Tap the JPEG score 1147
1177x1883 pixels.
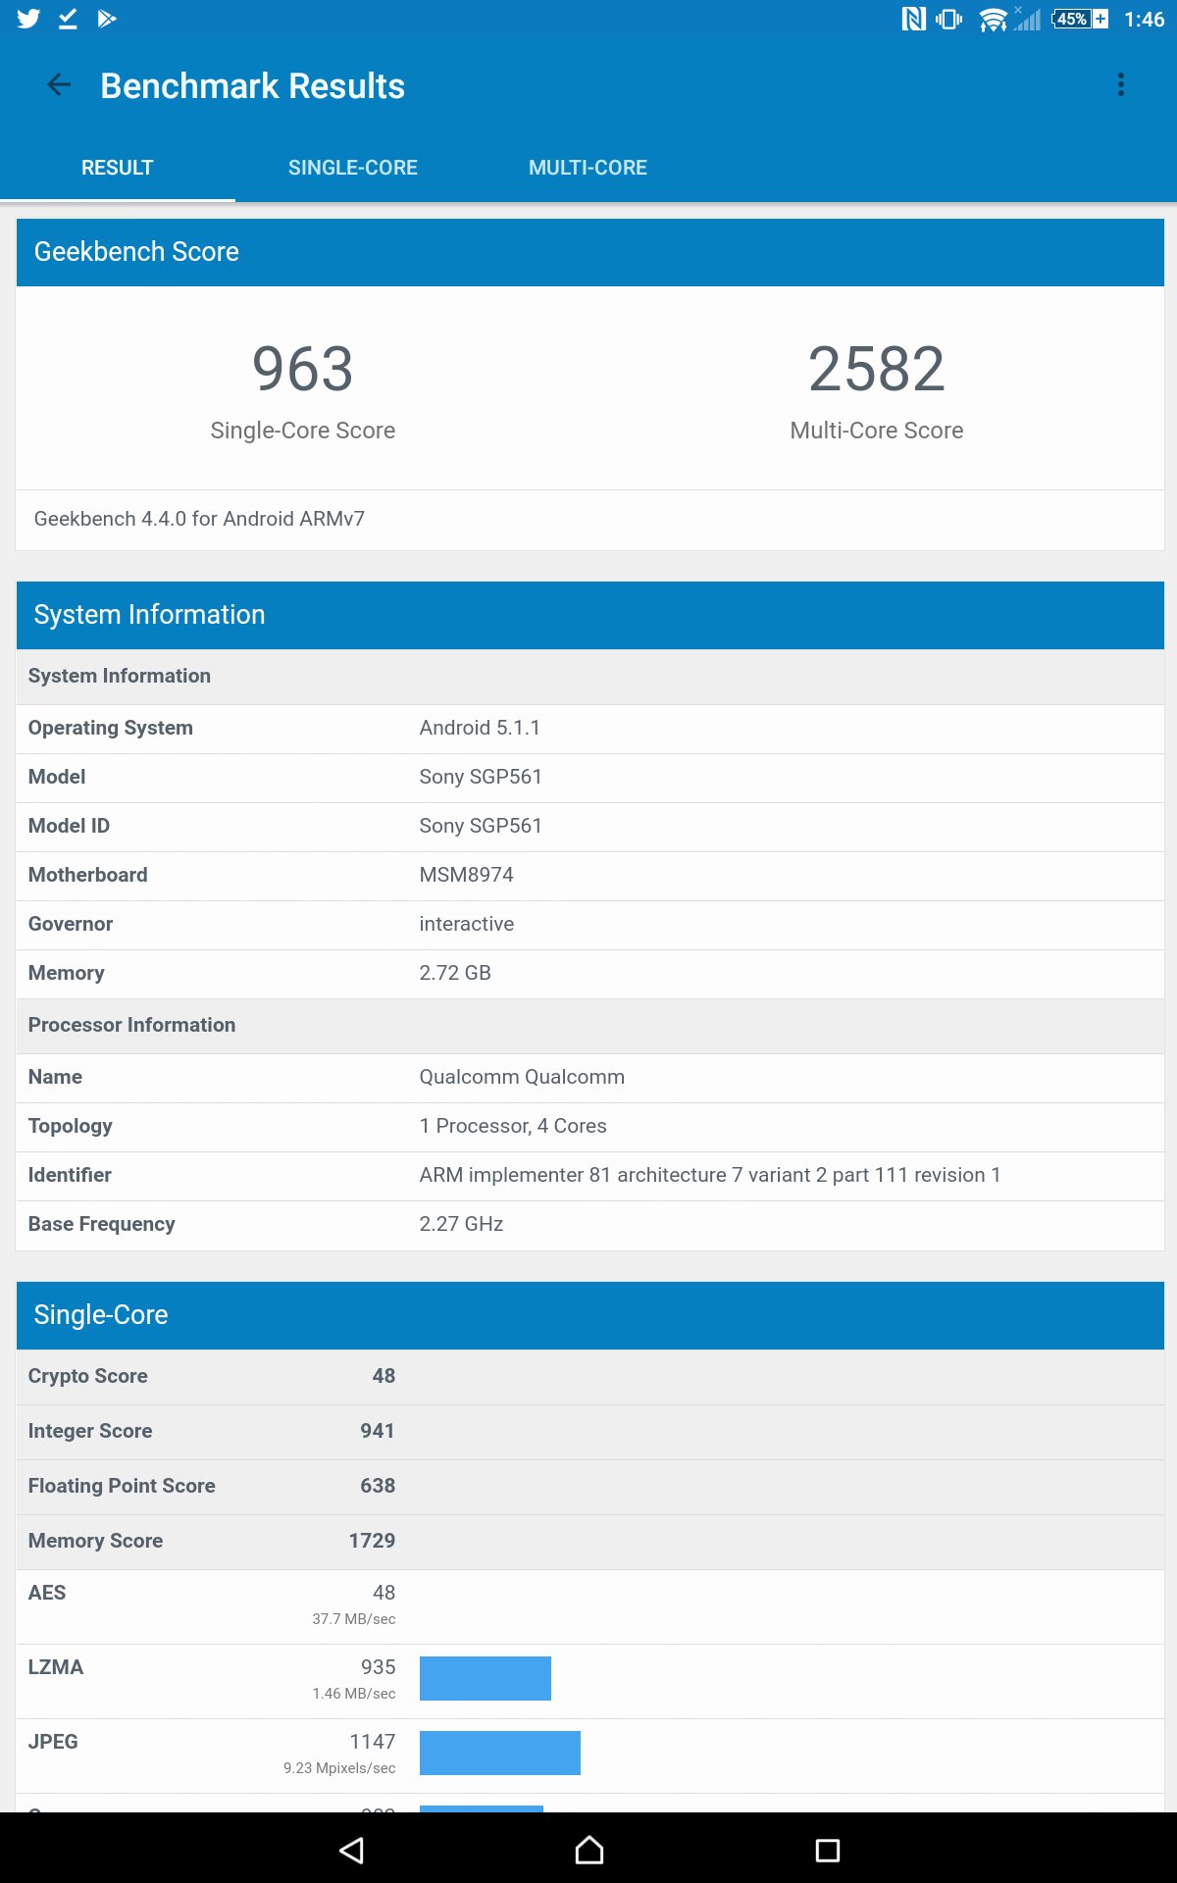point(373,1742)
